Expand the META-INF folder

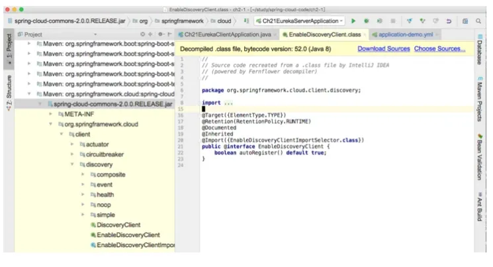pyautogui.click(x=50, y=114)
